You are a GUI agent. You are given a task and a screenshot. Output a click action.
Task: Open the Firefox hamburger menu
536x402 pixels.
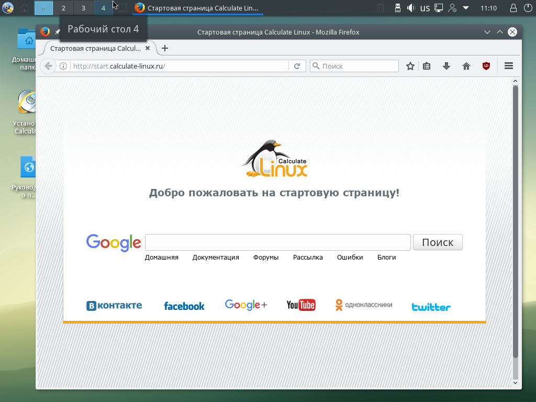(508, 66)
